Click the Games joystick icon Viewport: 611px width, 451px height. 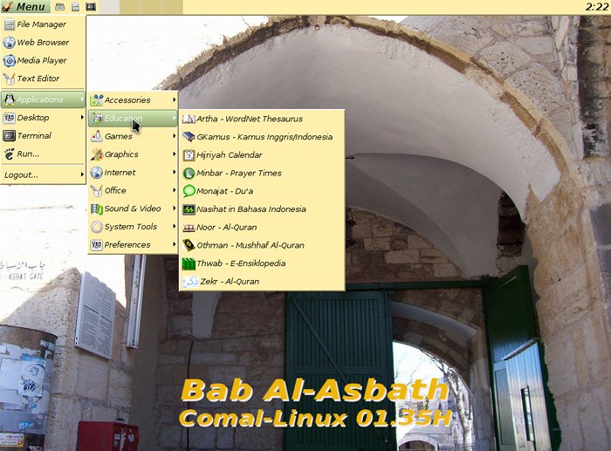[97, 136]
